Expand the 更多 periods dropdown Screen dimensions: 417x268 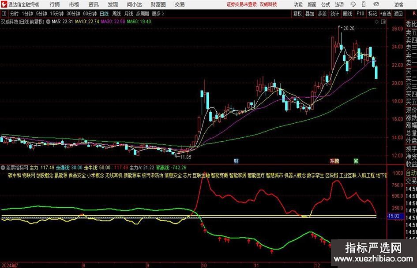click(x=158, y=14)
